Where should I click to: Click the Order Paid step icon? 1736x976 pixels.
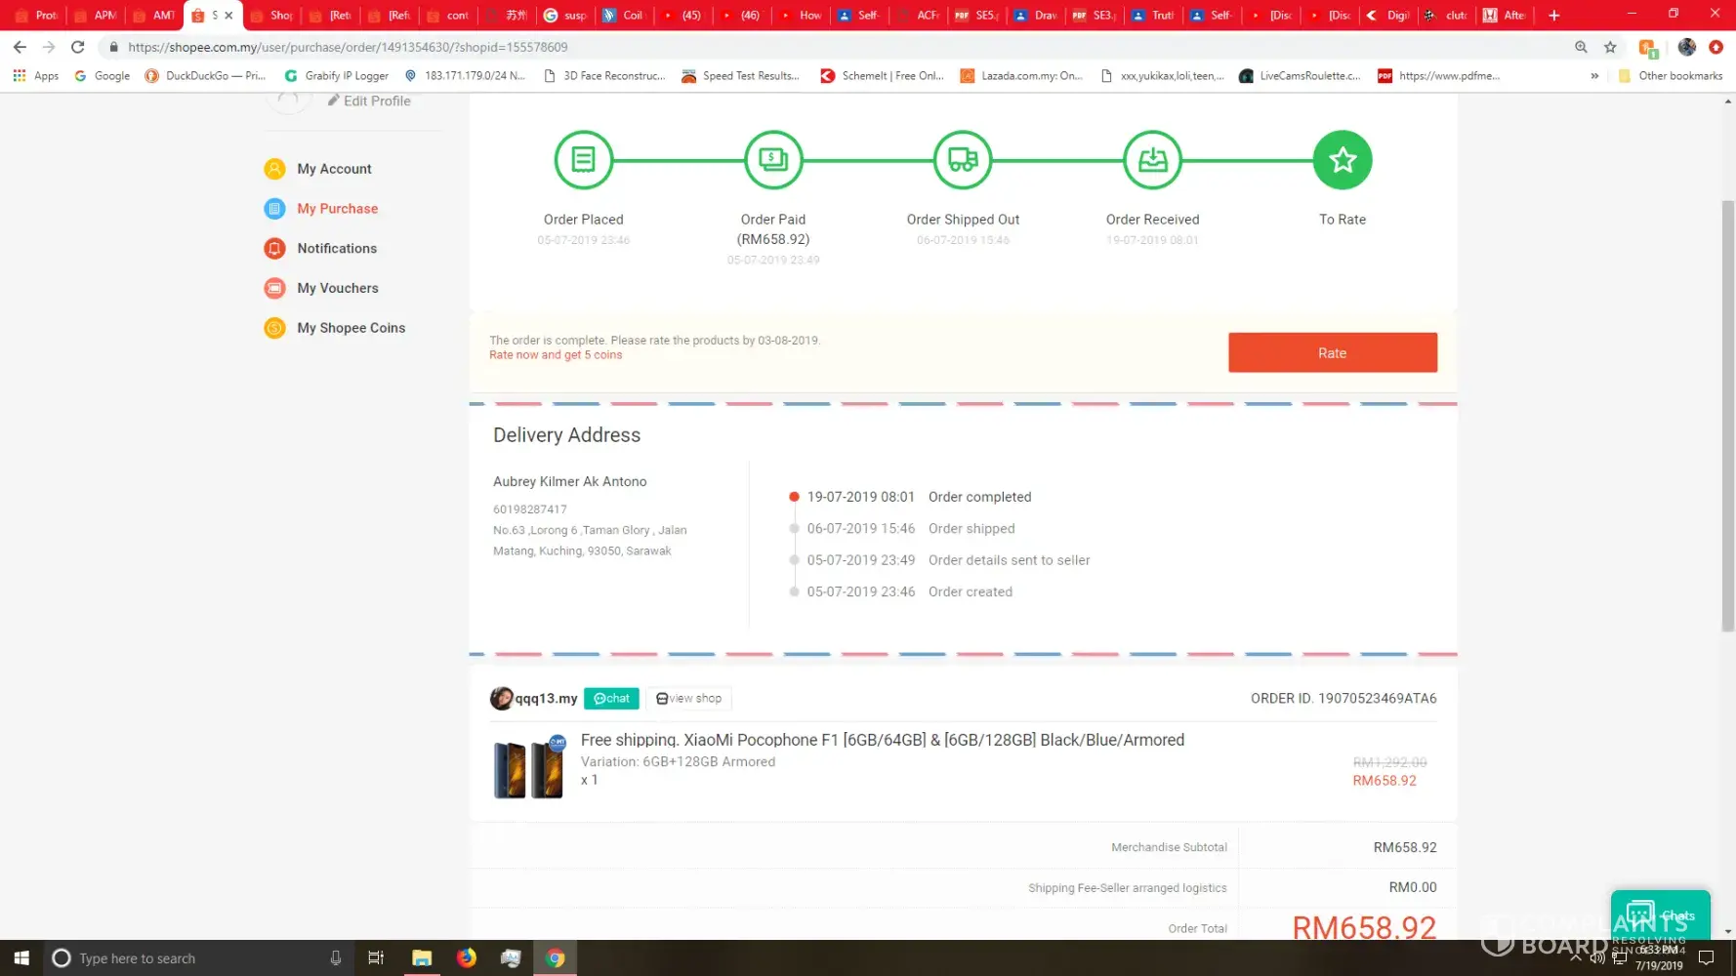pyautogui.click(x=772, y=159)
